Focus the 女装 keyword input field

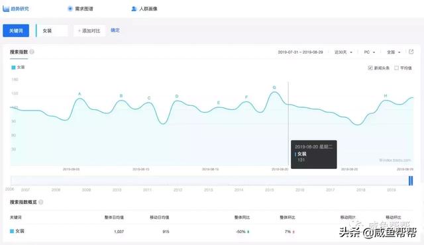click(52, 31)
